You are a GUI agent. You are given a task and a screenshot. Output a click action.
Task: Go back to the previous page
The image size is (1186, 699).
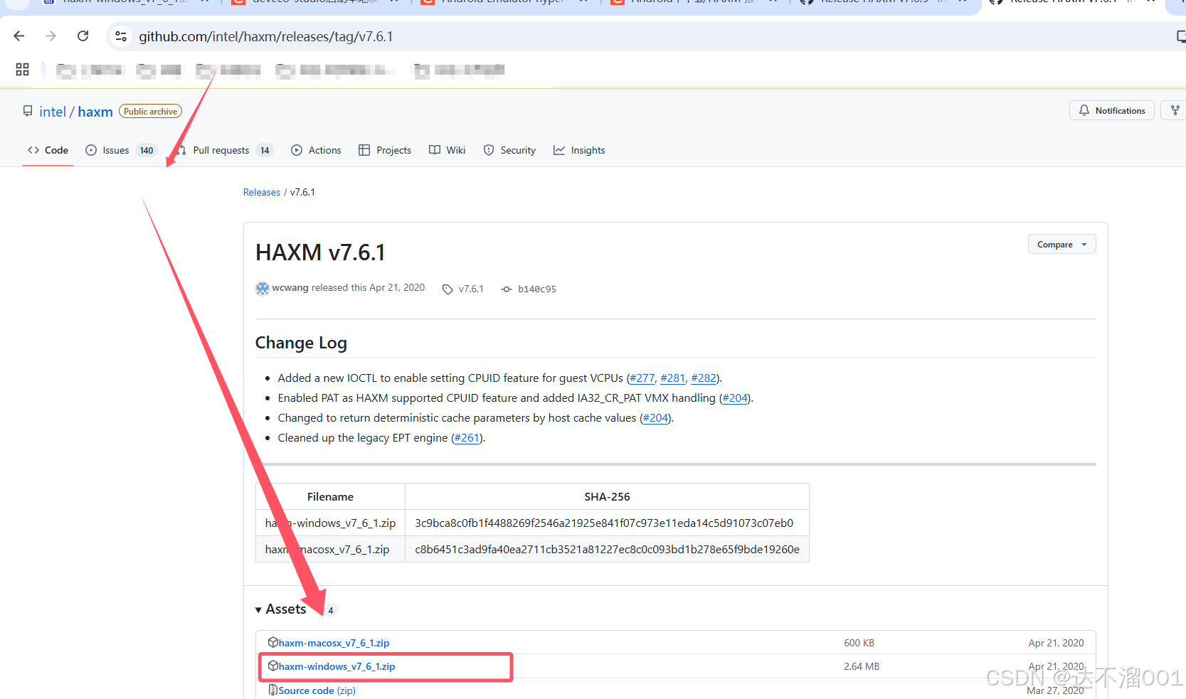click(19, 36)
